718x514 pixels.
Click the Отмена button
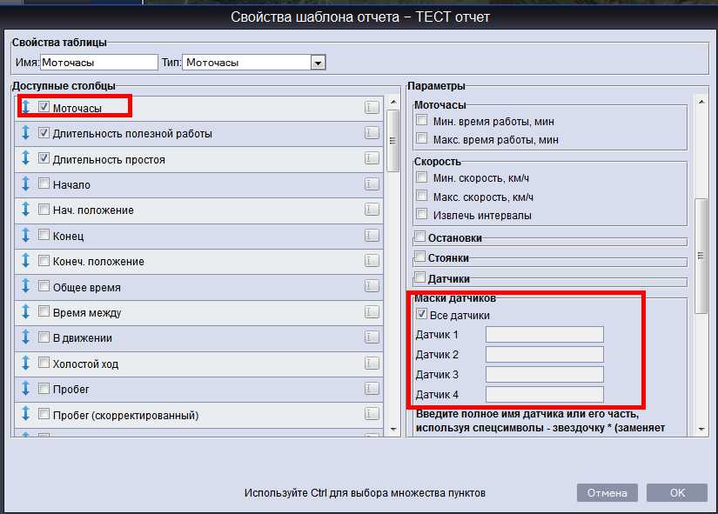pyautogui.click(x=607, y=492)
